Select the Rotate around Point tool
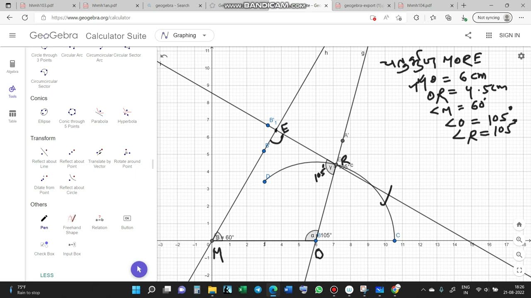Viewport: 531px width, 298px height. 127,158
